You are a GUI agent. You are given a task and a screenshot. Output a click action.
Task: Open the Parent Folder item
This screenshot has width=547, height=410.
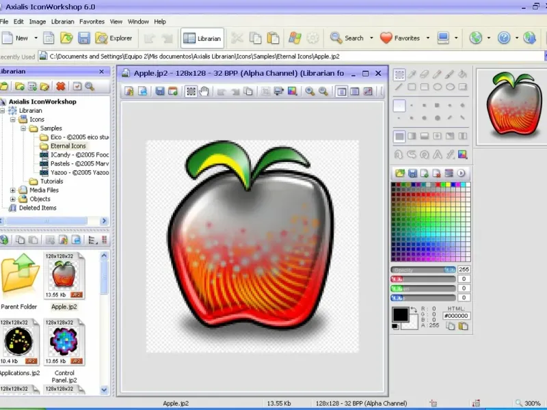[x=19, y=281]
